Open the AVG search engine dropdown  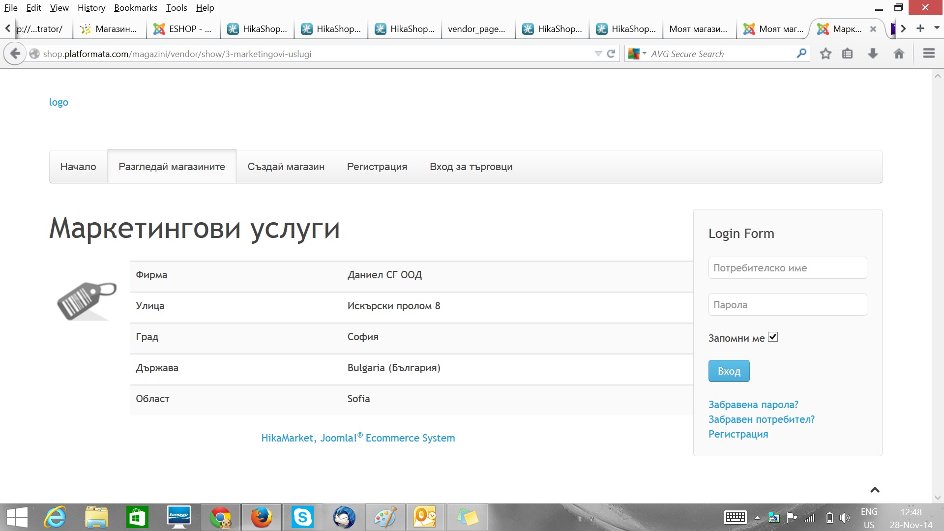coord(637,54)
